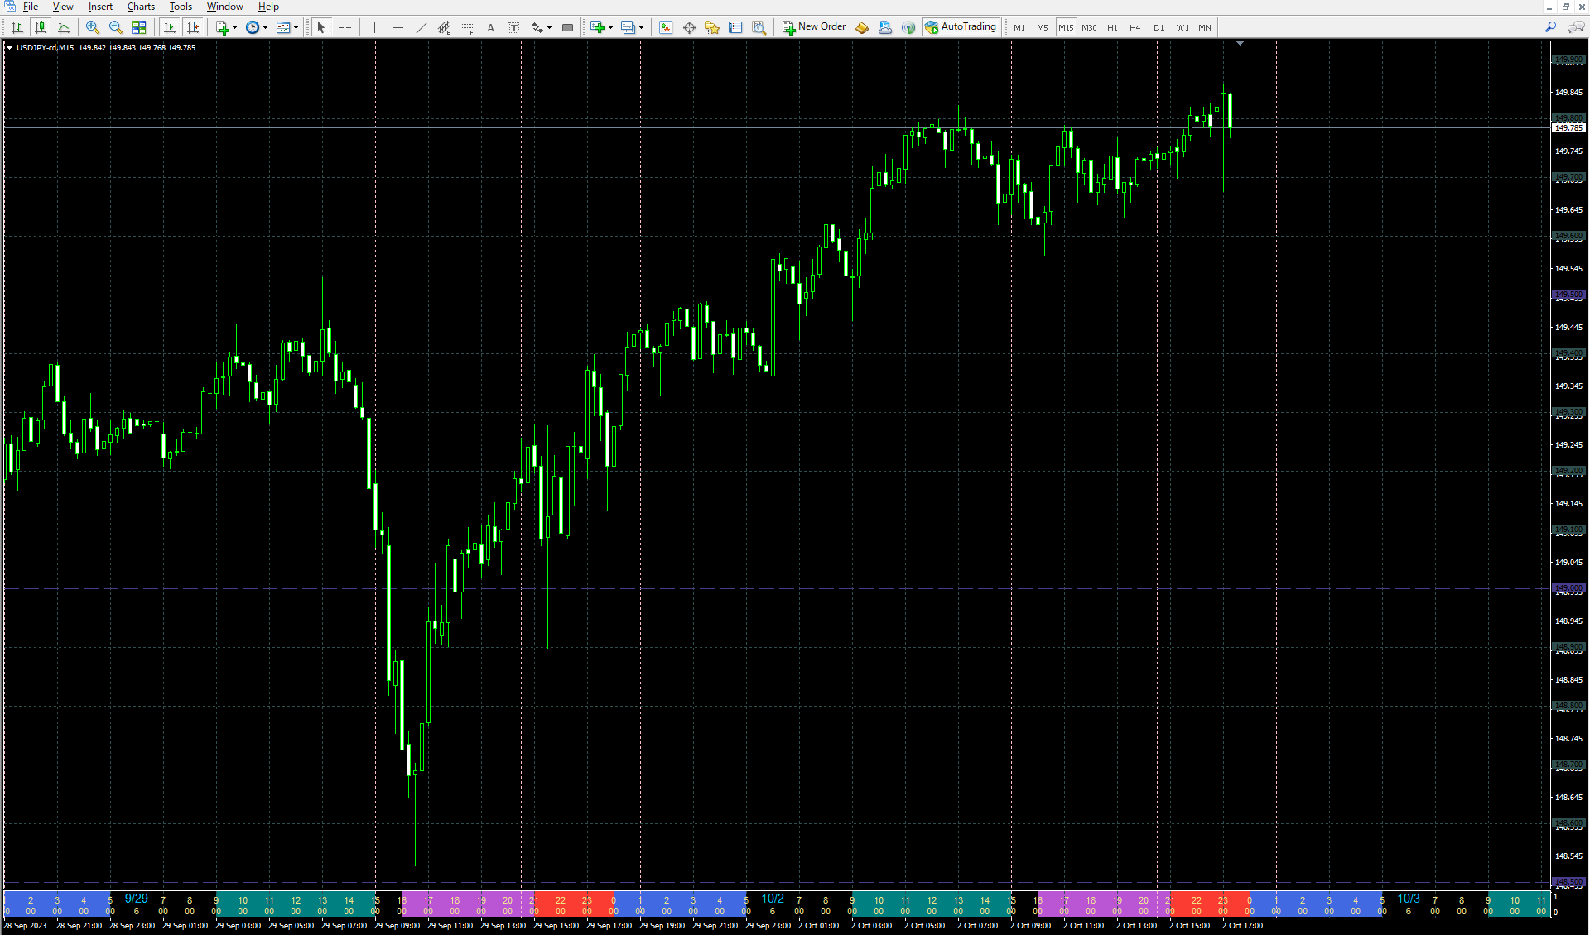Open the Charts menu
The height and width of the screenshot is (935, 1590).
[x=141, y=7]
